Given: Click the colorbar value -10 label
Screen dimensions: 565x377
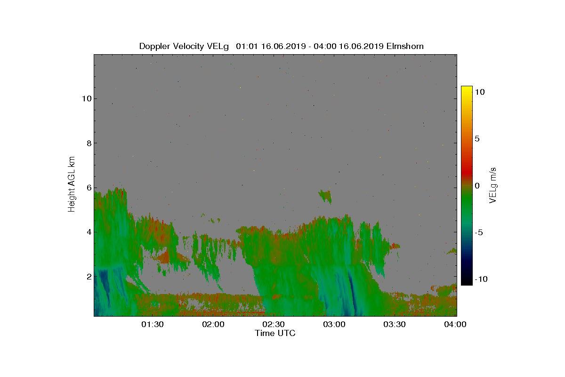Looking at the screenshot, I should [x=481, y=279].
